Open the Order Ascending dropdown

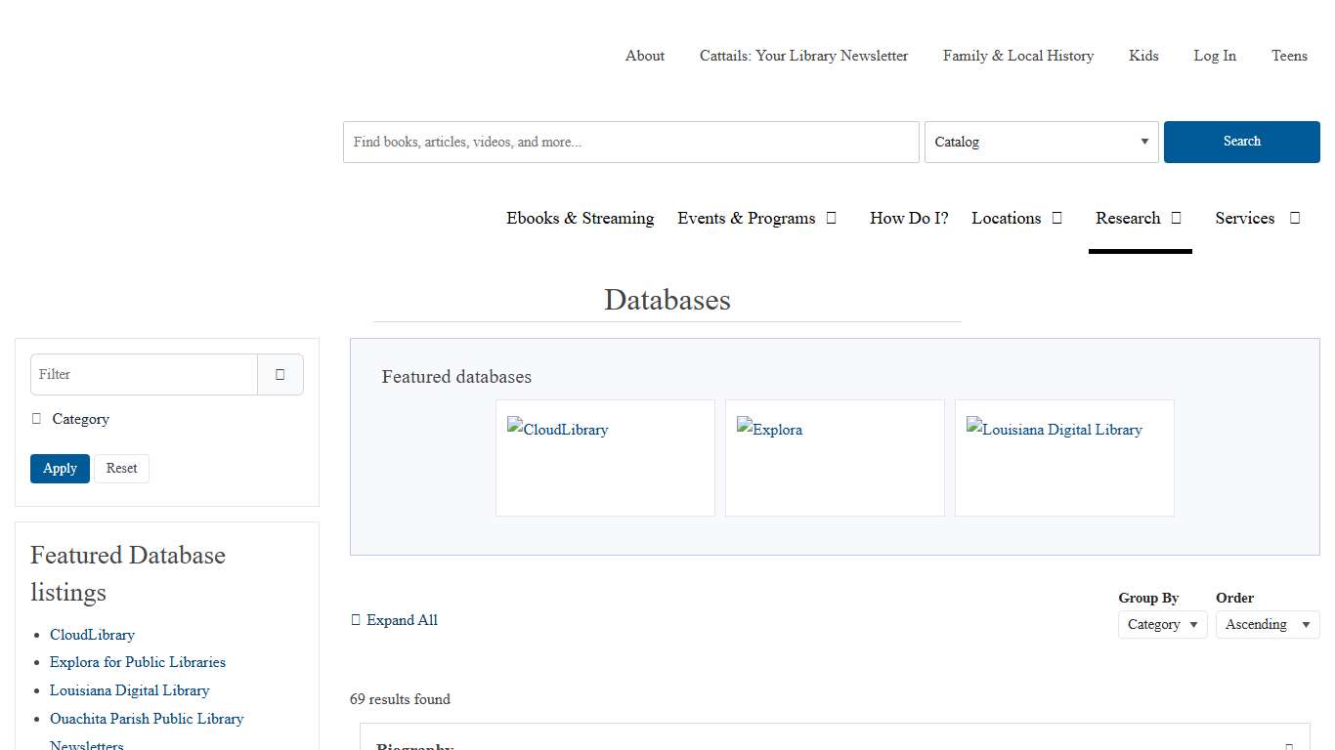(x=1267, y=624)
